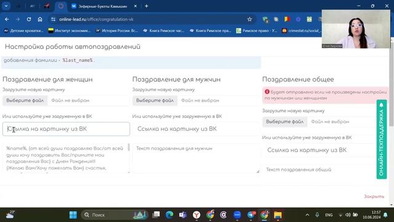Open the volume tray icon

coord(348,215)
